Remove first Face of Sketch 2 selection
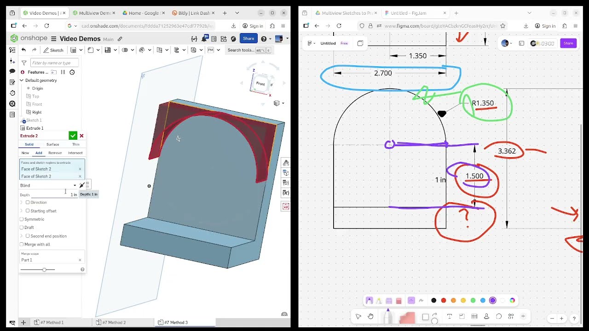Image resolution: width=589 pixels, height=331 pixels. [80, 169]
